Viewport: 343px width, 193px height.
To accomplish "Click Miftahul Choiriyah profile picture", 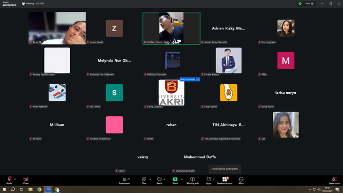I will coord(173,61).
